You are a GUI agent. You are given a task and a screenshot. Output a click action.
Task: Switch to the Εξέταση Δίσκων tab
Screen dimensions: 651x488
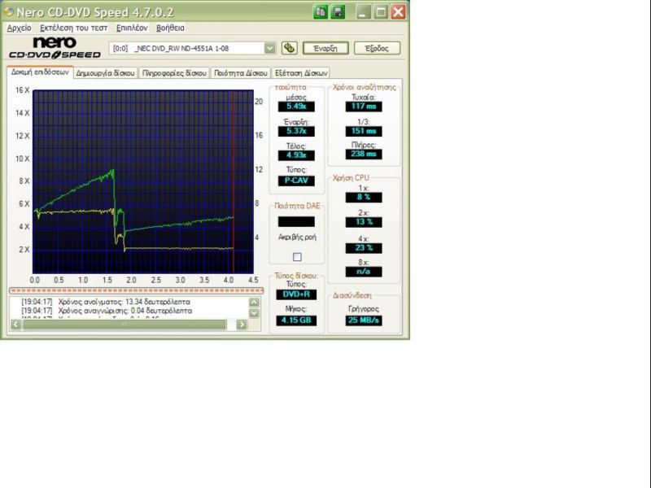[301, 73]
